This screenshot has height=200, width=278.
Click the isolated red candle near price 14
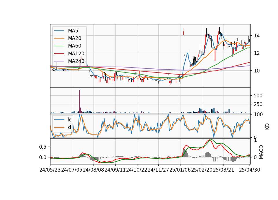click(x=184, y=32)
